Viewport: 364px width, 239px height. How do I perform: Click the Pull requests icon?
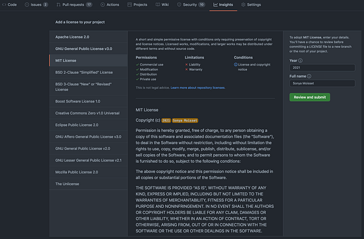[58, 5]
